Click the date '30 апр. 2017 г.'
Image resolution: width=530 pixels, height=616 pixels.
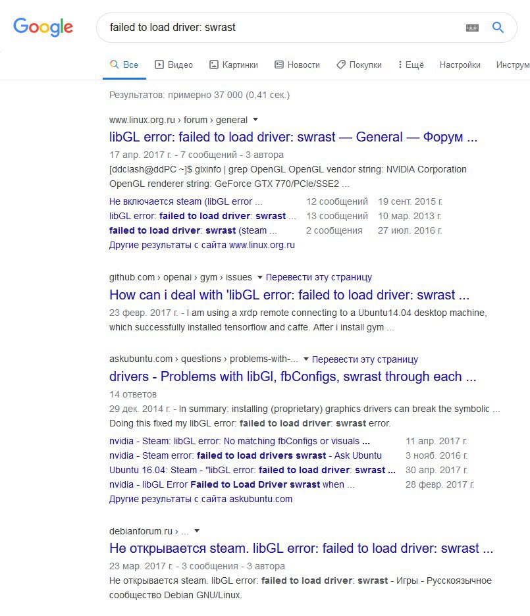pyautogui.click(x=437, y=471)
